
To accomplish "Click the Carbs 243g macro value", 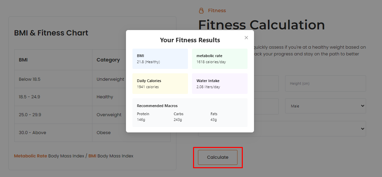I will click(x=178, y=120).
